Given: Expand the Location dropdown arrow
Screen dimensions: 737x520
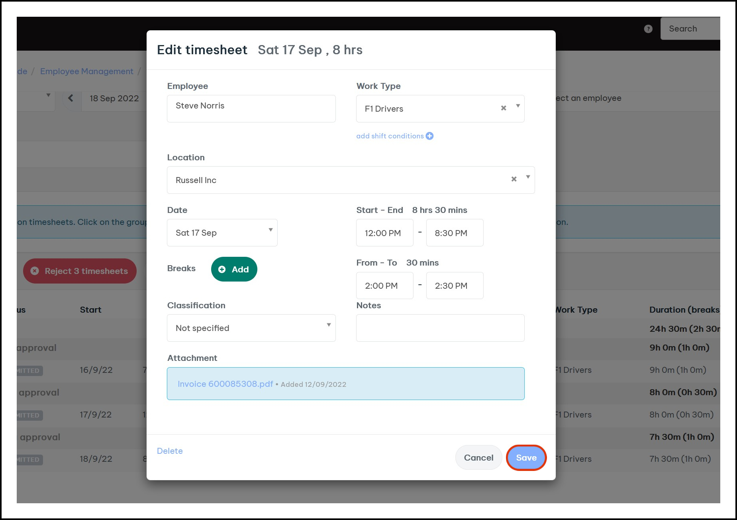Looking at the screenshot, I should [x=528, y=177].
